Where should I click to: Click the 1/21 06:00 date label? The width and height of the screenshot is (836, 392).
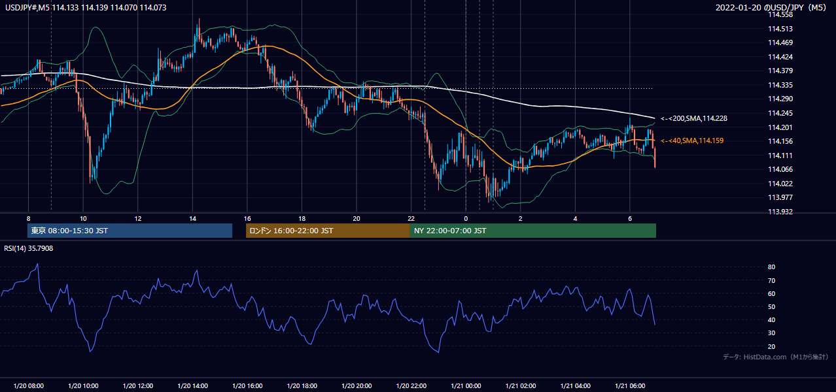[630, 386]
